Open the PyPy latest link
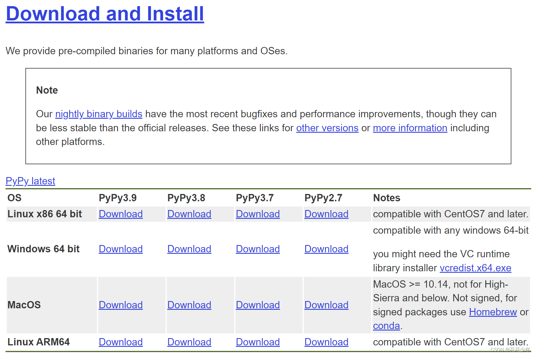 (30, 181)
